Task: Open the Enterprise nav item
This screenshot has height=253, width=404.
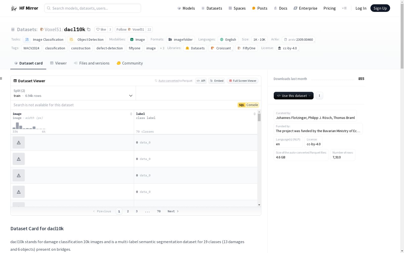Action: [x=306, y=8]
